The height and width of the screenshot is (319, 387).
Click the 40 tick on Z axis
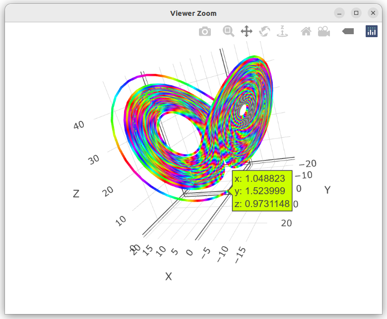pos(78,125)
